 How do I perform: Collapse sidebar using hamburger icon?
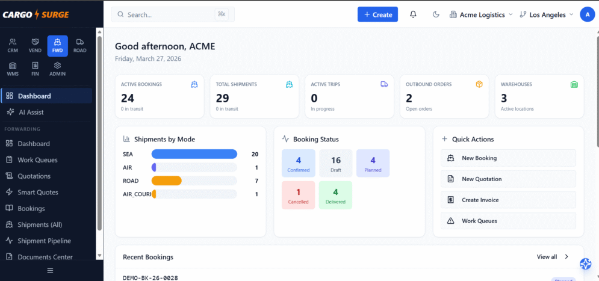[x=50, y=270]
